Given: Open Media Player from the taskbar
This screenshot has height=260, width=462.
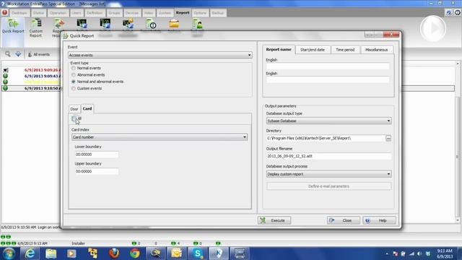Looking at the screenshot, I should (x=71, y=253).
